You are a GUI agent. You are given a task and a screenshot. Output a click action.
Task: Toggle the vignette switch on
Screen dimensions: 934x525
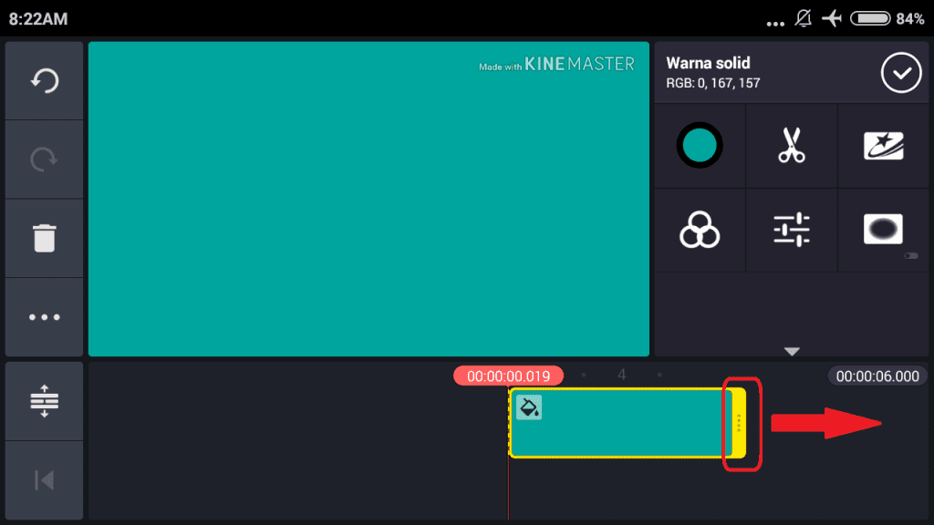[911, 256]
